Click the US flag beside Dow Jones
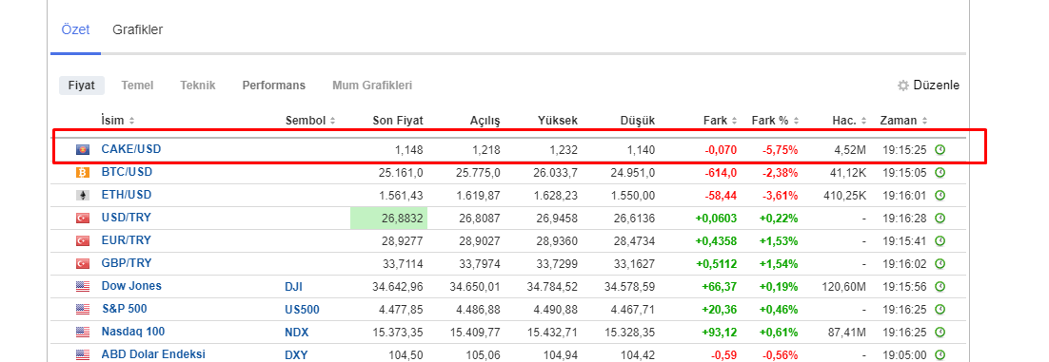Viewport: 1049px width, 362px height. tap(82, 286)
